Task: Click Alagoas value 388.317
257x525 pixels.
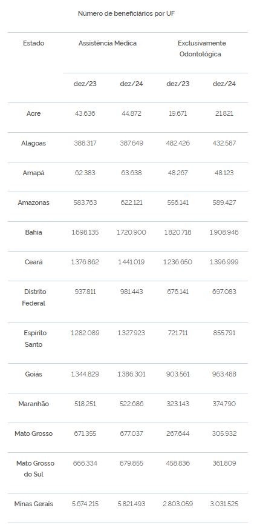Action: click(x=85, y=143)
